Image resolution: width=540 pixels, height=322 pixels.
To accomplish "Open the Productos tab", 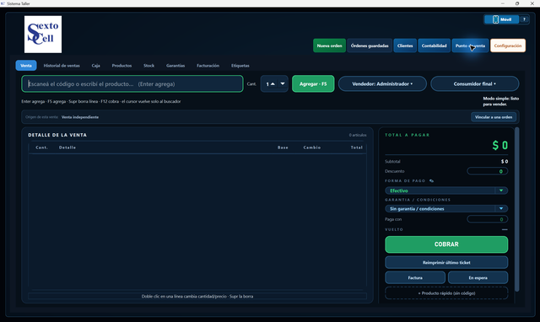I will [121, 66].
